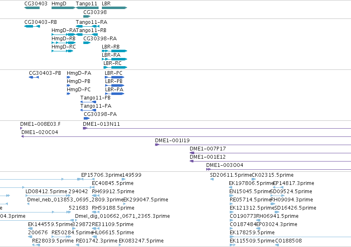Select the RE50284.5prime EST
This screenshot has width=351, height=247.
tap(61, 237)
